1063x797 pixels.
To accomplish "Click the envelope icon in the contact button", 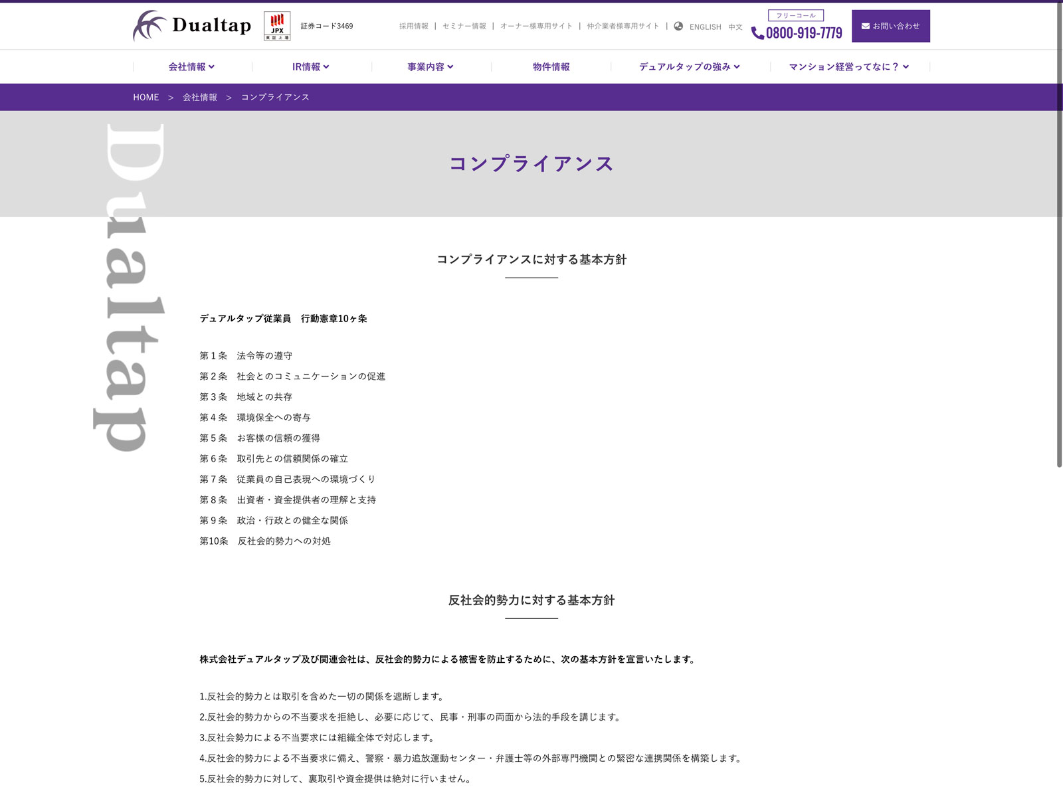I will [x=865, y=27].
